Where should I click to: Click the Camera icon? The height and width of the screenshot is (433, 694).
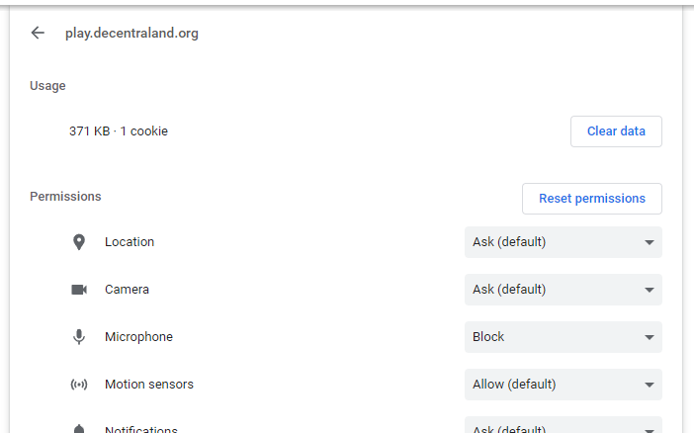[79, 290]
